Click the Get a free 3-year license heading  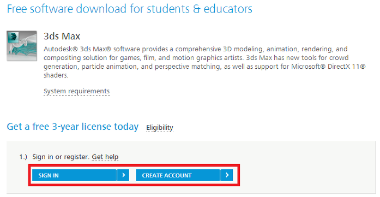[x=73, y=127]
